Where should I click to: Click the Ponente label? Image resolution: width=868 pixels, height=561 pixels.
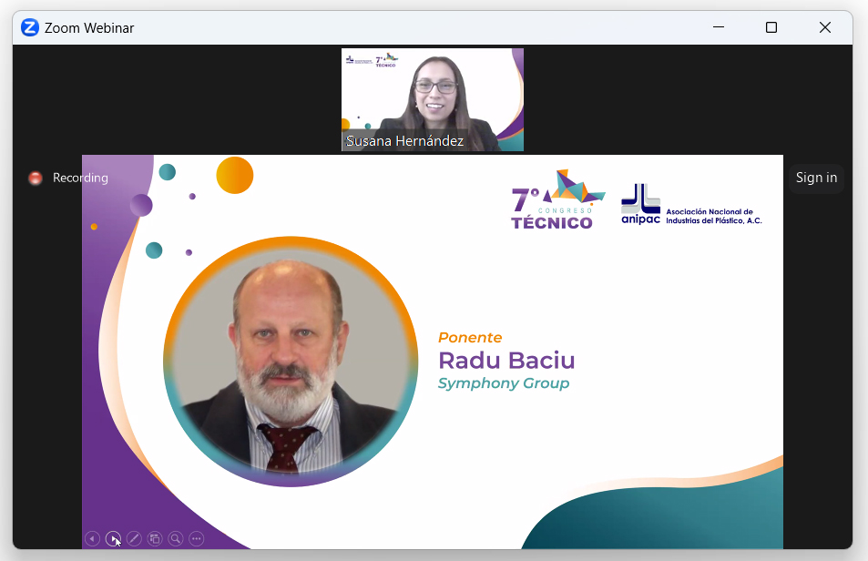[x=470, y=338]
